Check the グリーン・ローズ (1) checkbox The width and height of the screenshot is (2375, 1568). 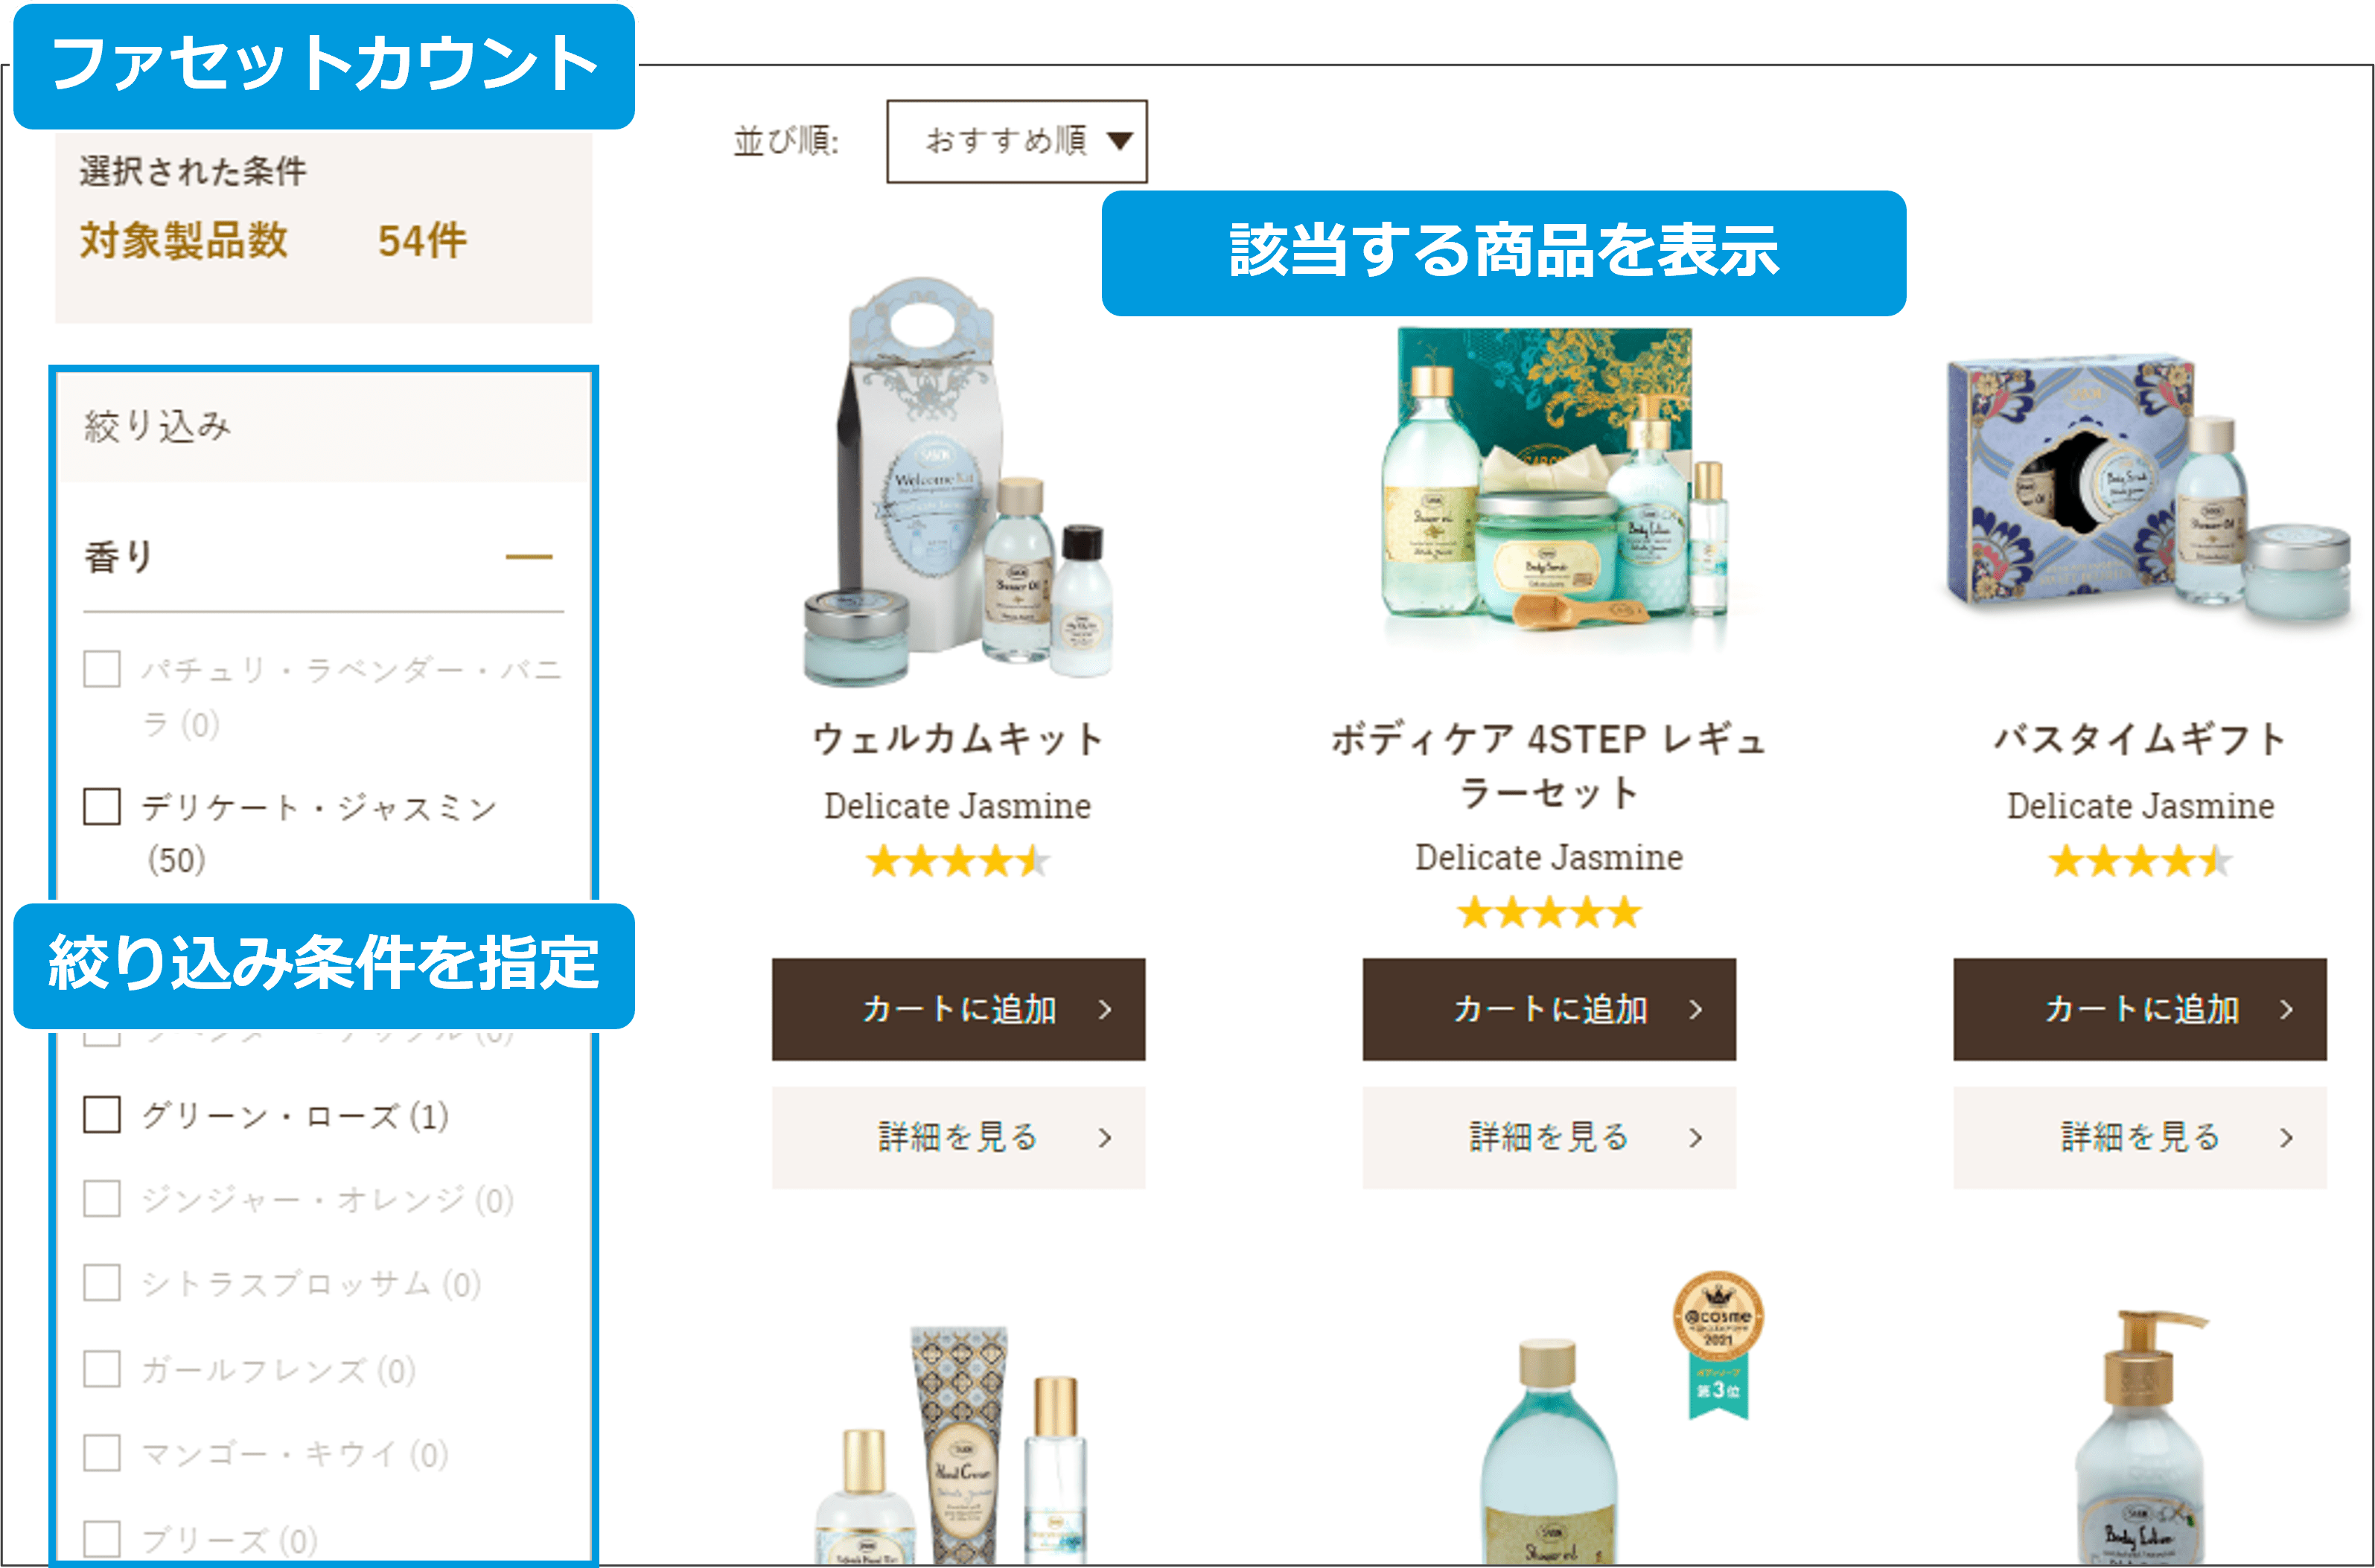click(102, 1114)
